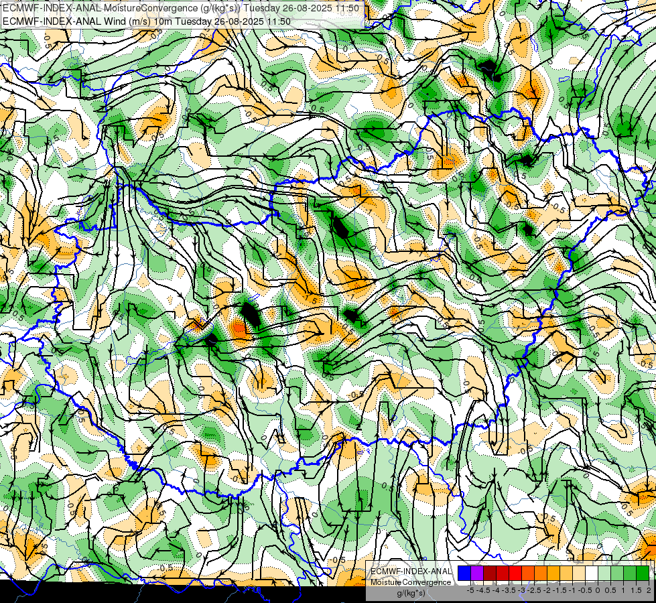Viewport: 656px width, 603px height.
Task: Click the legend label ECMWF-INDEX-ANAL
Action: [411, 572]
